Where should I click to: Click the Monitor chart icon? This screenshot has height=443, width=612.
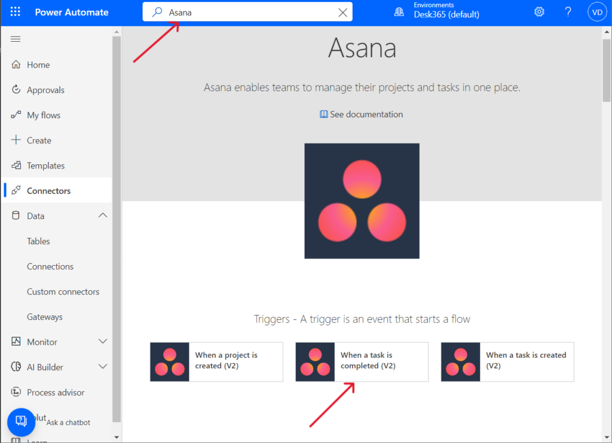16,342
